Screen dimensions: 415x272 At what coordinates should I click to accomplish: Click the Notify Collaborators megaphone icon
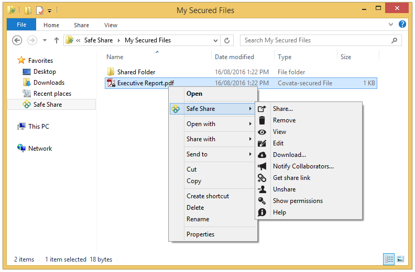(263, 166)
